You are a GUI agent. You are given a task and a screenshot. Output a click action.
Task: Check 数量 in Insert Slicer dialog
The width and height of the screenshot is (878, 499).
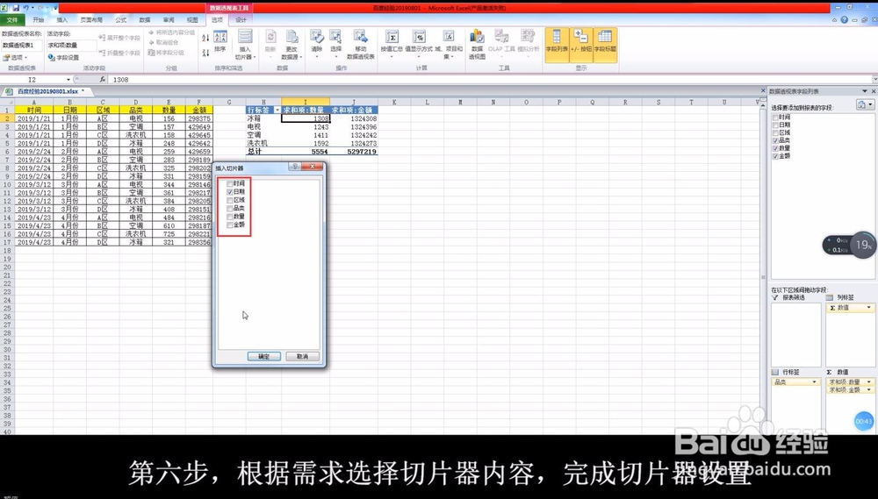coord(229,217)
